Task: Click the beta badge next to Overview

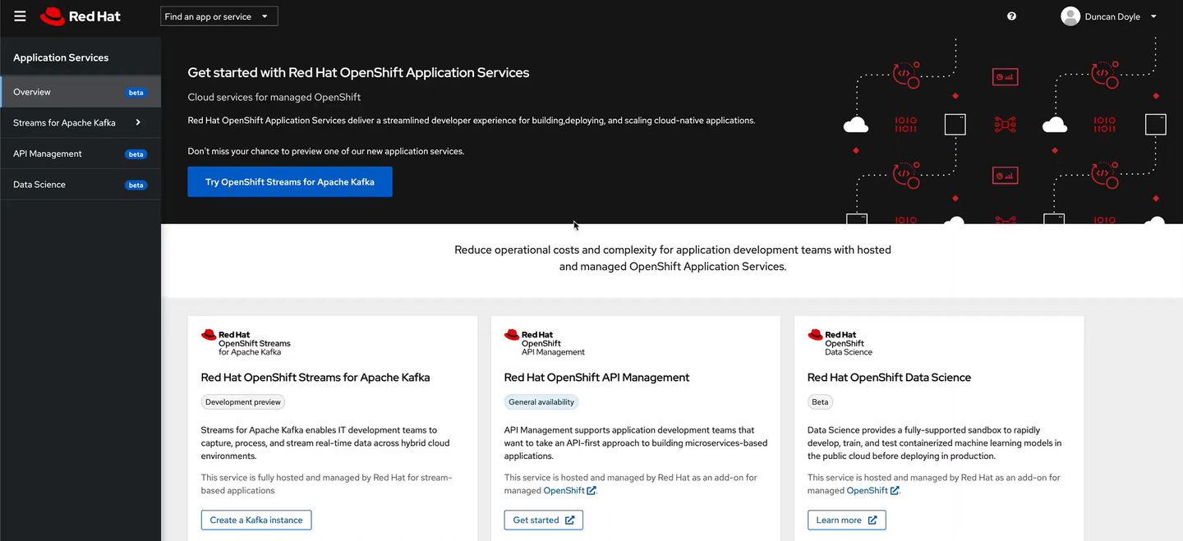Action: tap(136, 93)
